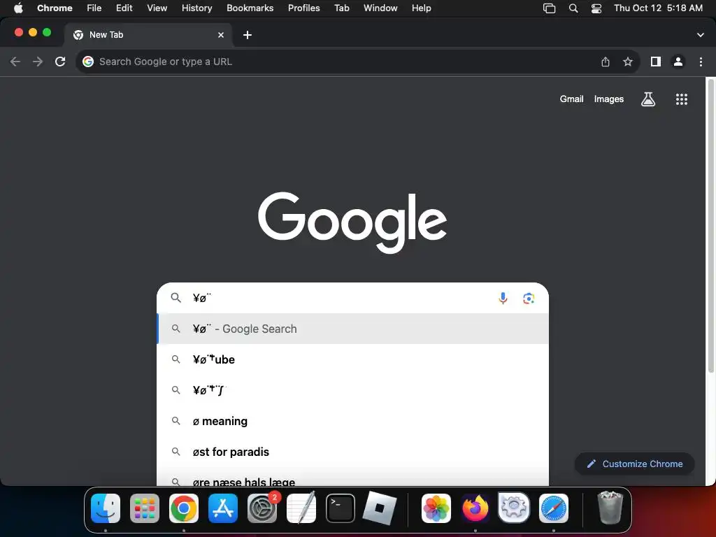Search by image with Google Lens
716x537 pixels.
529,298
